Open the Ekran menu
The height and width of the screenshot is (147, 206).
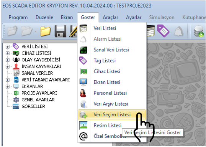click(x=67, y=17)
